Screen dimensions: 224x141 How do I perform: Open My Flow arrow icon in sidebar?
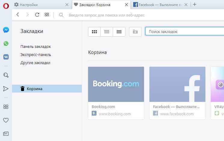6,89
